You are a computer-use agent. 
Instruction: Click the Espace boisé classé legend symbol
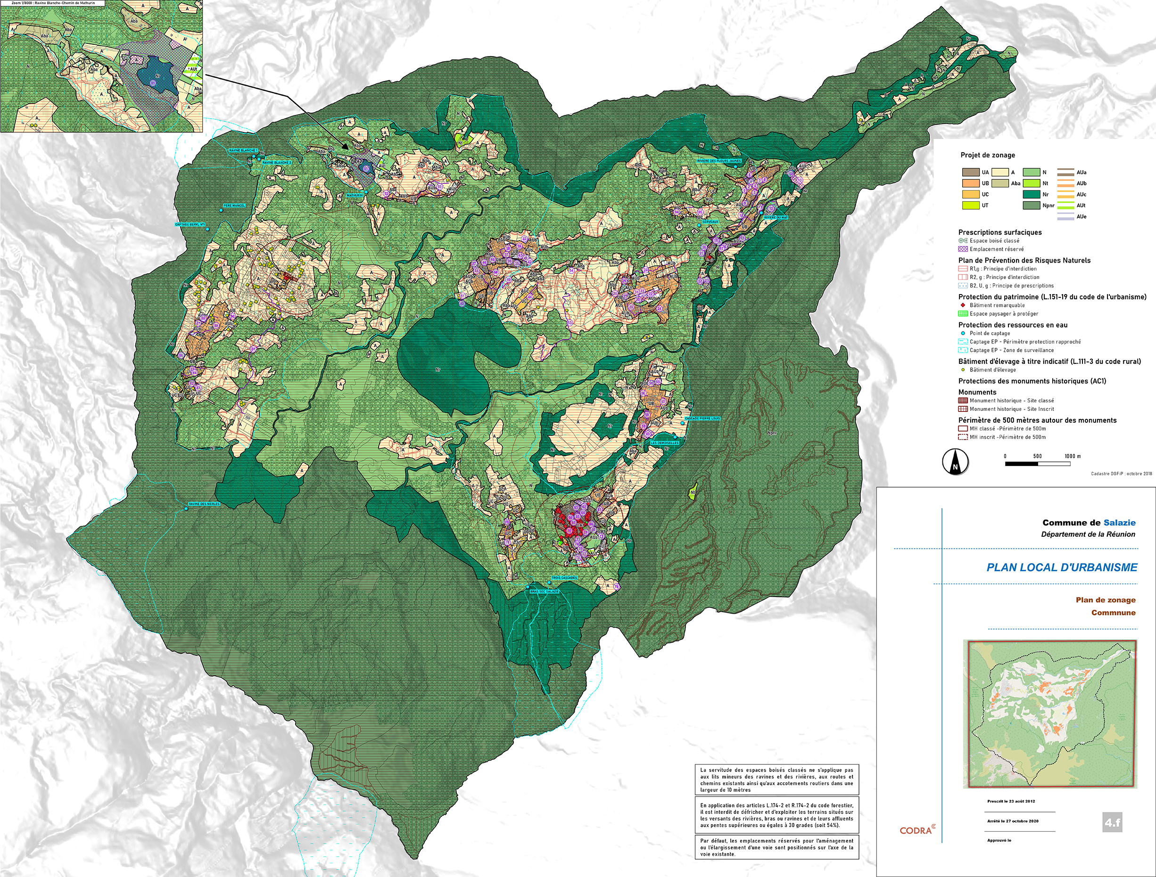pyautogui.click(x=963, y=241)
